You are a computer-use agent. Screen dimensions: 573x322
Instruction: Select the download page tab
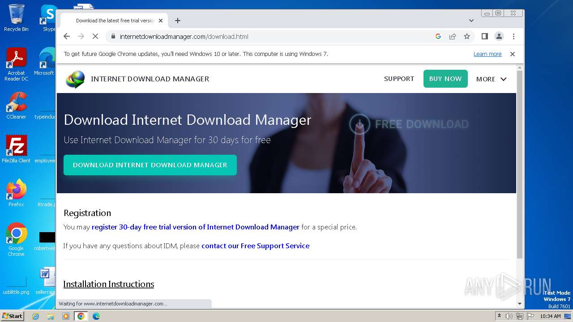(x=114, y=21)
